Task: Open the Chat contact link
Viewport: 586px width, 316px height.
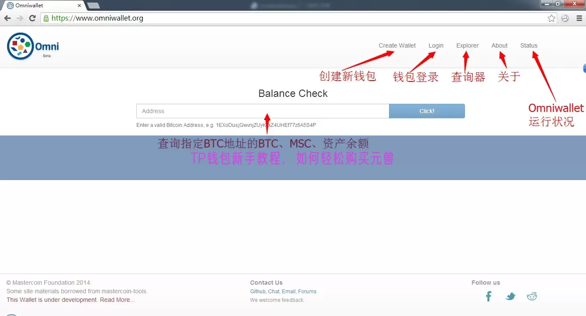Action: point(274,292)
